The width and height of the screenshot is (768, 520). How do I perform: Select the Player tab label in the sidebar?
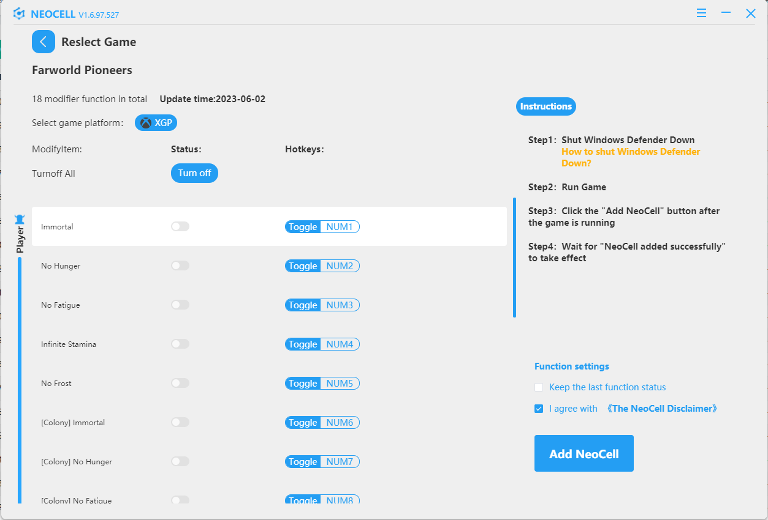coord(20,239)
